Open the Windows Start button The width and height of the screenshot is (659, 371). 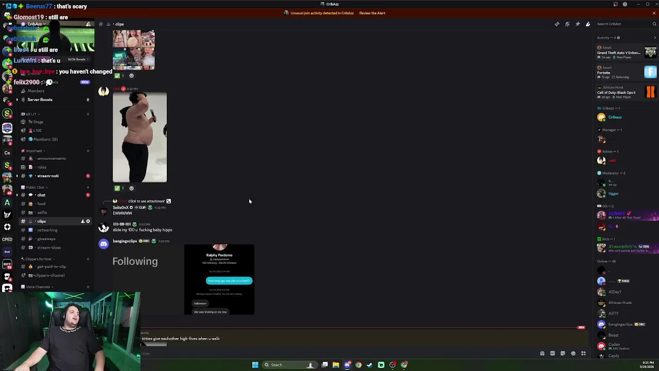point(255,365)
